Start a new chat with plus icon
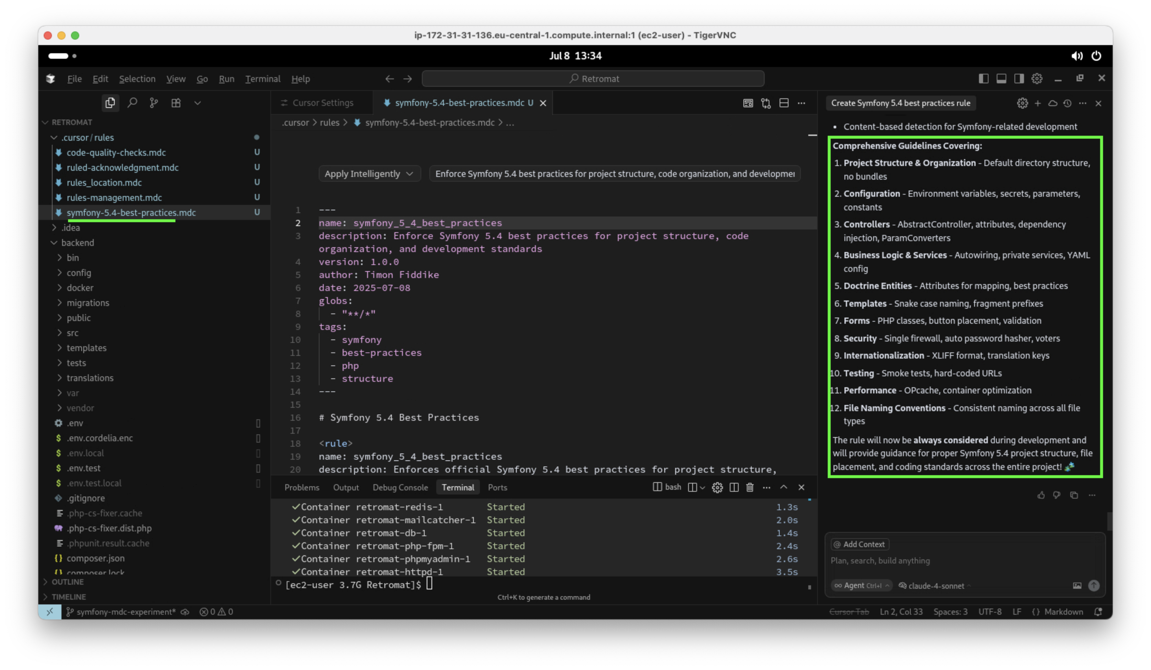 point(1038,103)
